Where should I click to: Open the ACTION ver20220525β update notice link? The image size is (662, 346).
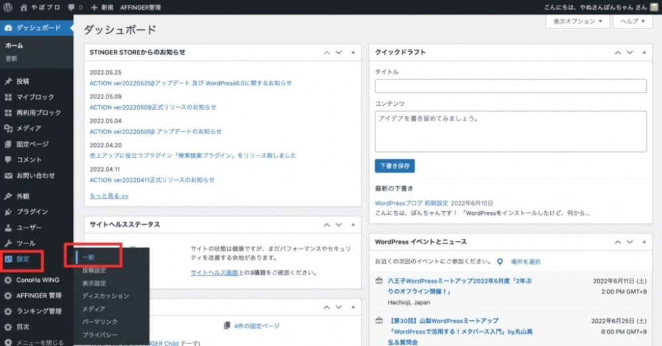[191, 83]
